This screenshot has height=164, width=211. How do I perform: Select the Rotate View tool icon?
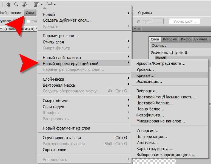24,4
